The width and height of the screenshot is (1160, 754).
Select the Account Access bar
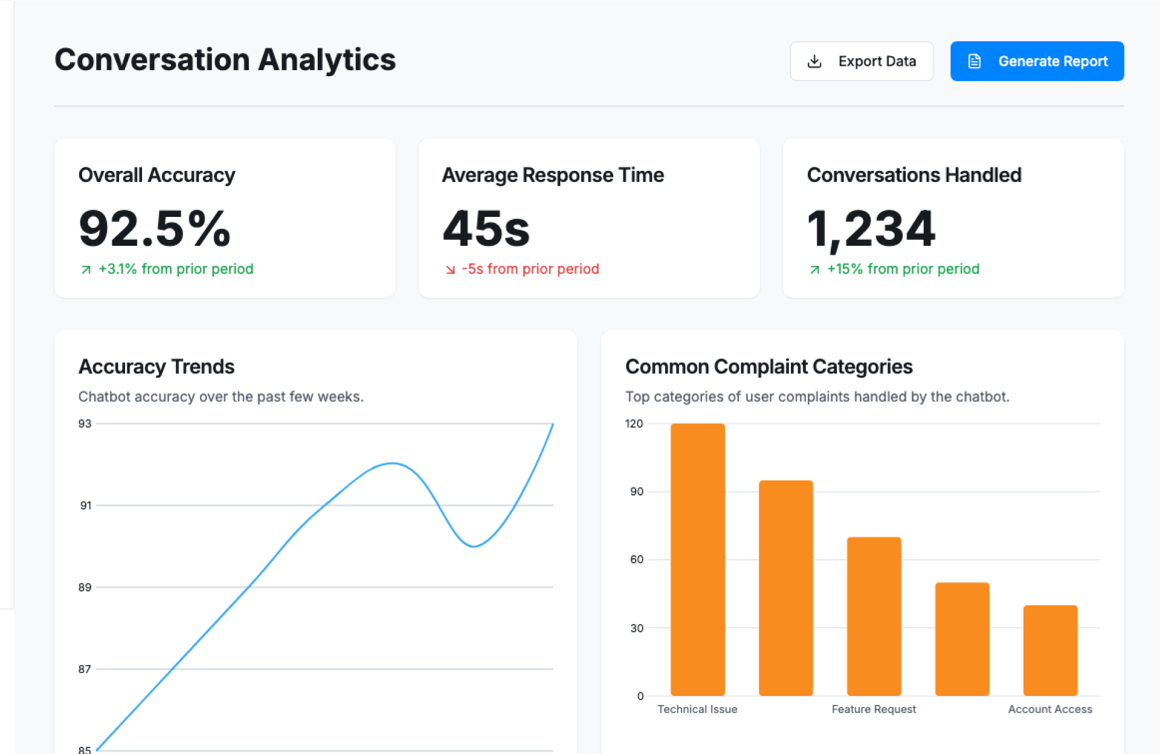1050,650
